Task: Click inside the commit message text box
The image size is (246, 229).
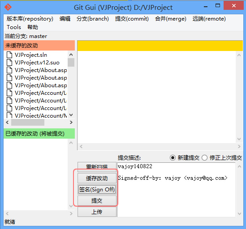Action: coord(176,190)
